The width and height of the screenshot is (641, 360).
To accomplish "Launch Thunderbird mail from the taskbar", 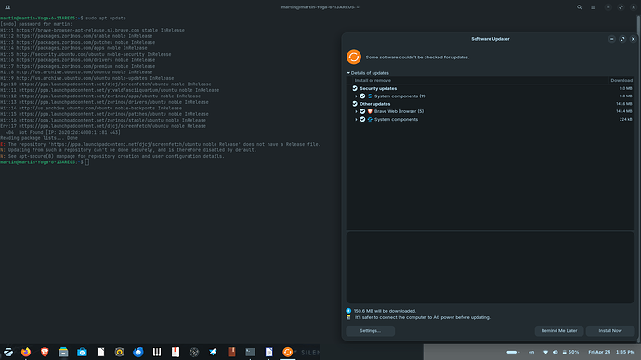I will 138,352.
